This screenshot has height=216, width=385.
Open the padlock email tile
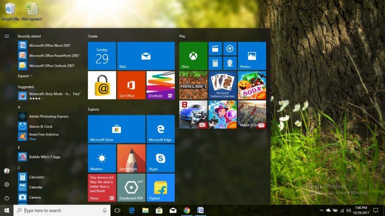102,85
